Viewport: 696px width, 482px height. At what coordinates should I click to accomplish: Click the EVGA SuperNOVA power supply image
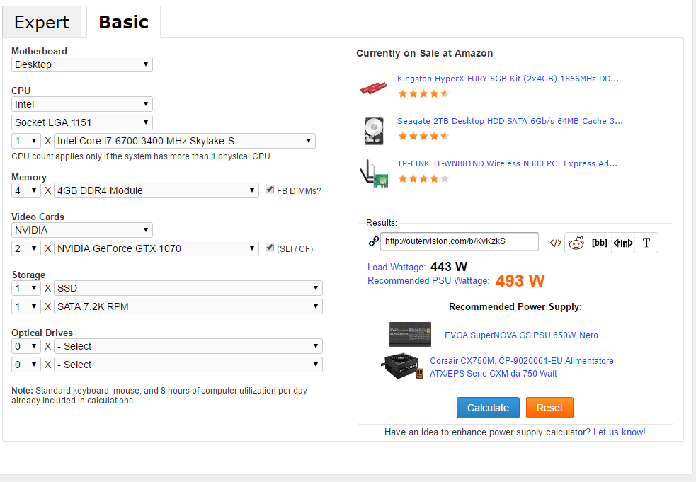(x=410, y=334)
